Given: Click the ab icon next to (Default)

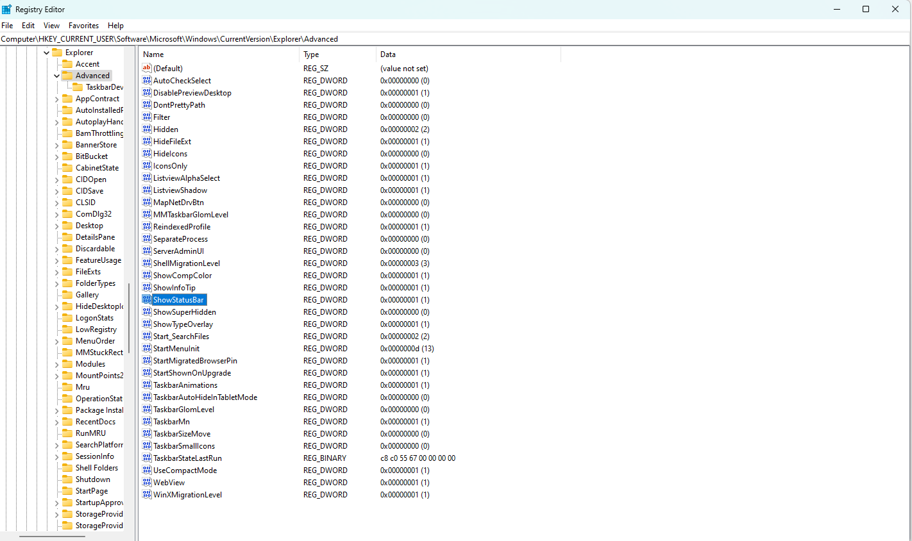Looking at the screenshot, I should point(146,68).
